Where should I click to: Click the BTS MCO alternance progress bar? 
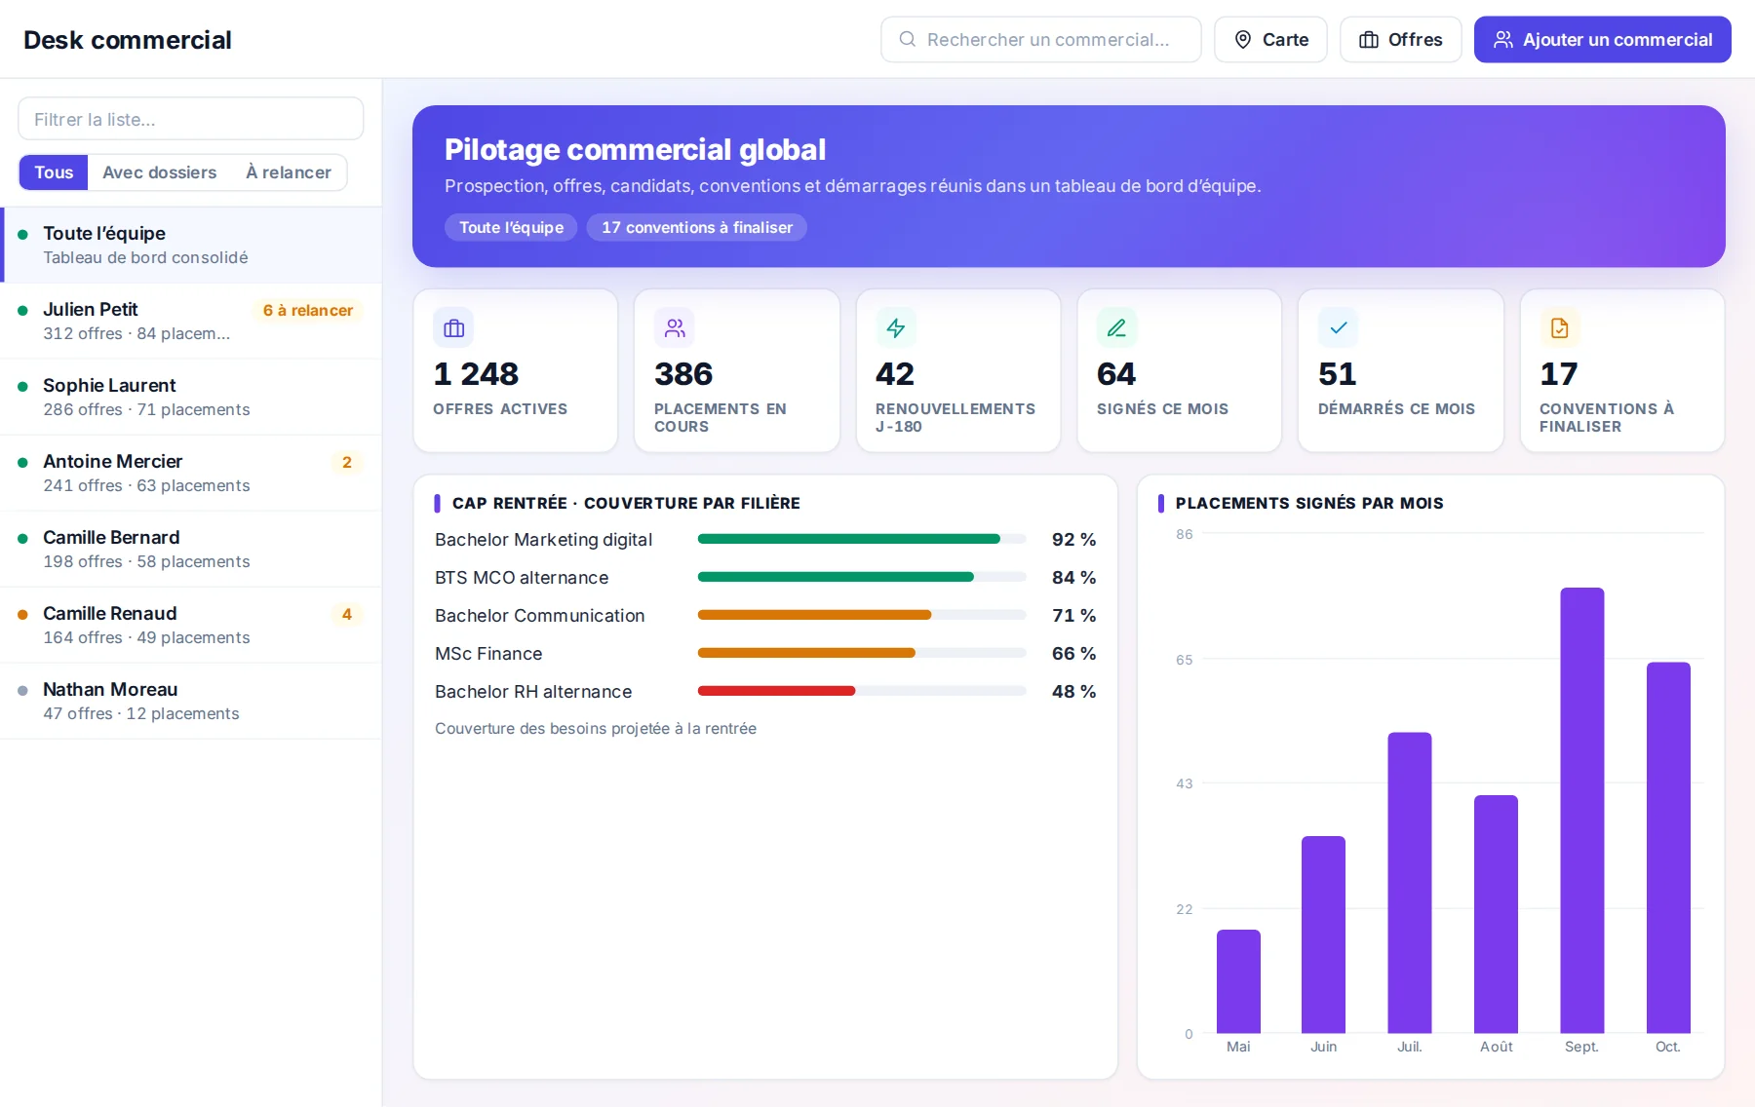point(862,577)
